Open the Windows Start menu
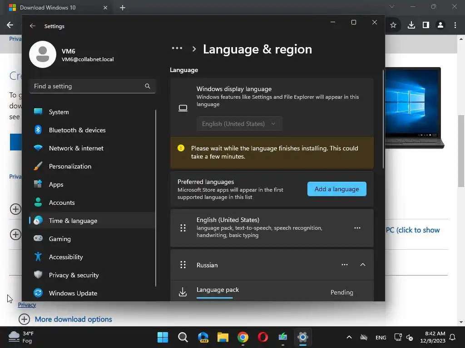This screenshot has height=348, width=465. coord(163,337)
